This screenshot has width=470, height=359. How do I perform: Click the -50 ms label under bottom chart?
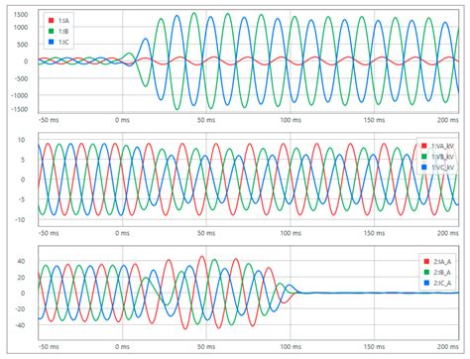point(49,347)
